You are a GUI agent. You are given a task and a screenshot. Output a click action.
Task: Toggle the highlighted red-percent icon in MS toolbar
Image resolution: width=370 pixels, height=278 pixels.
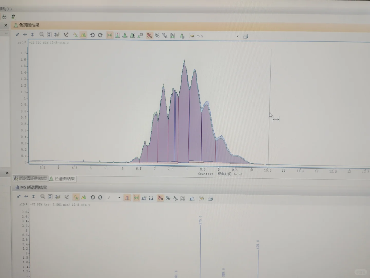(x=160, y=198)
